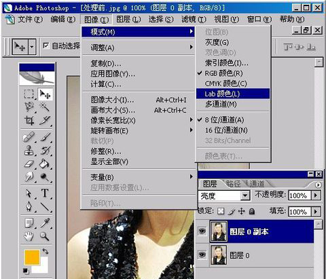
Task: Select the Clone Stamp tool
Action: click(29, 150)
